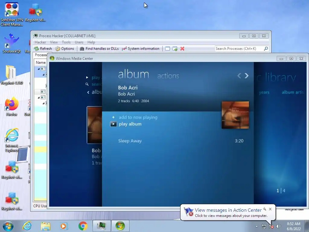Click Find handles or DLLs

[99, 49]
